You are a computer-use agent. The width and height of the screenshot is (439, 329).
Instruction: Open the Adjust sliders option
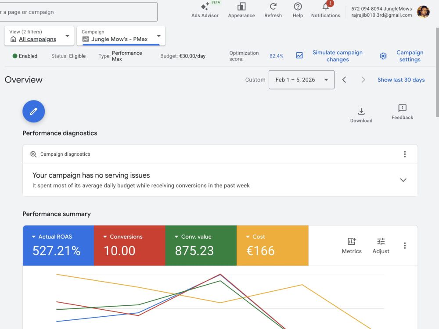coord(381,246)
